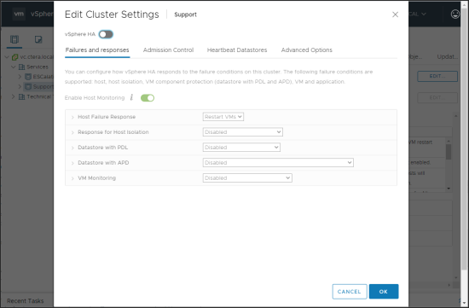
Task: Open the smiley feedback icon
Action: tap(455, 14)
